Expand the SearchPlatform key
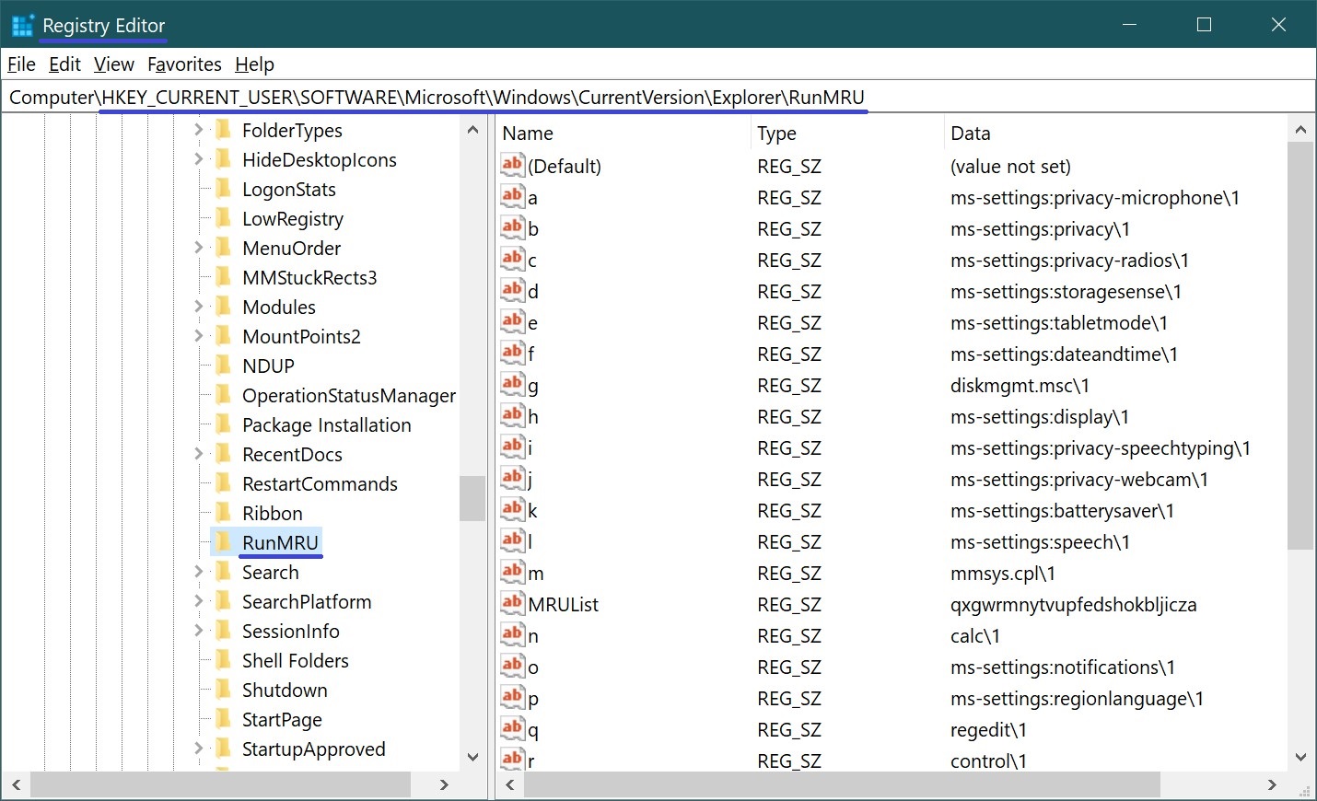Image resolution: width=1317 pixels, height=801 pixels. tap(198, 601)
